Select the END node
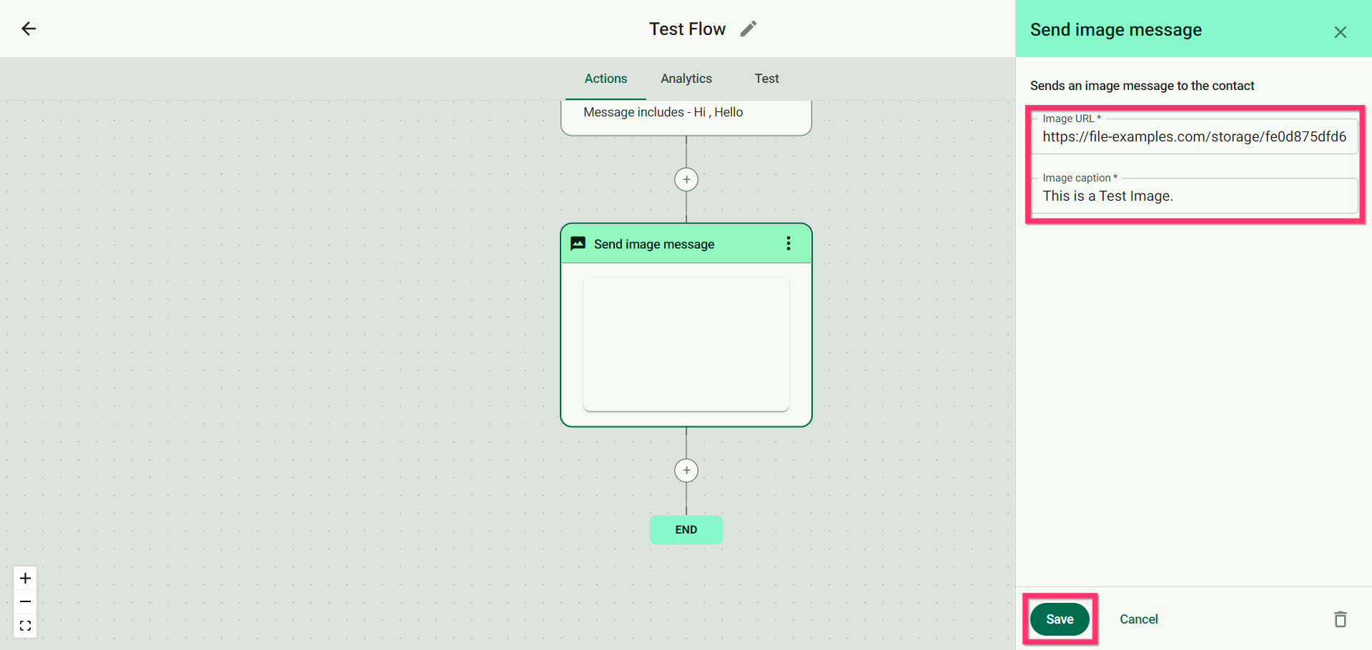1372x650 pixels. (x=686, y=529)
